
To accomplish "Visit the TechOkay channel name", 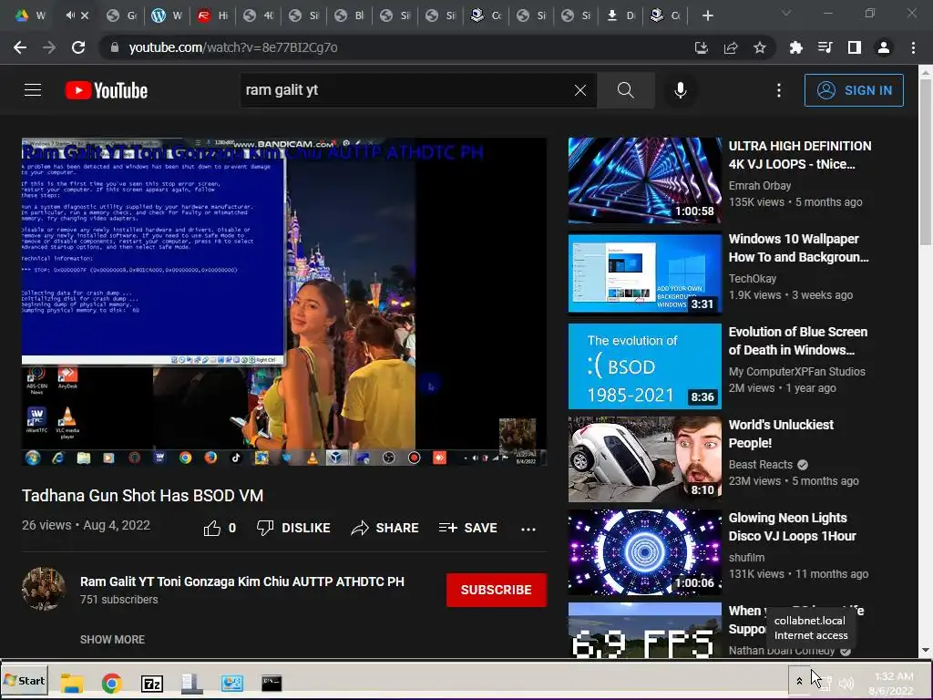I will (x=752, y=279).
